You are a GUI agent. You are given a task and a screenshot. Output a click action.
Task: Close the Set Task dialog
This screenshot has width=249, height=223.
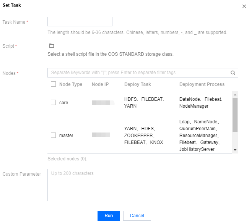(x=244, y=6)
